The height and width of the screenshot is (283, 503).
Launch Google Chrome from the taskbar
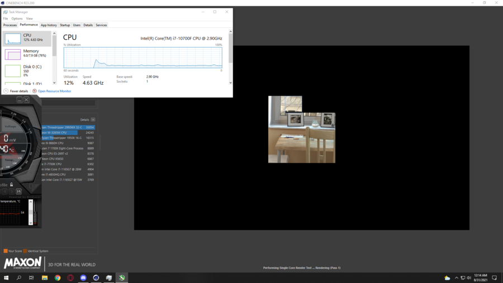tap(58, 277)
